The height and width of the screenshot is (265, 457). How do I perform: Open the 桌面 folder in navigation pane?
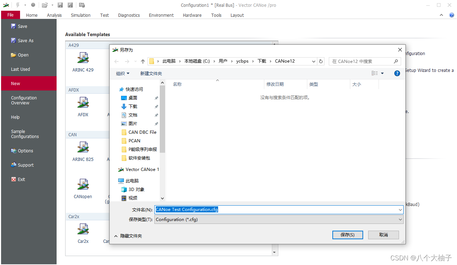133,98
